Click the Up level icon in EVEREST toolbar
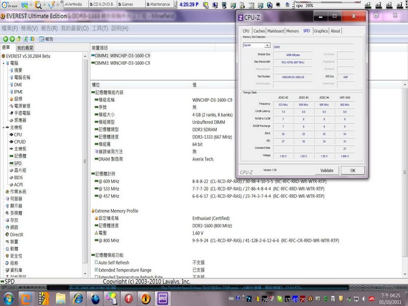The height and width of the screenshot is (306, 408). 19,39
